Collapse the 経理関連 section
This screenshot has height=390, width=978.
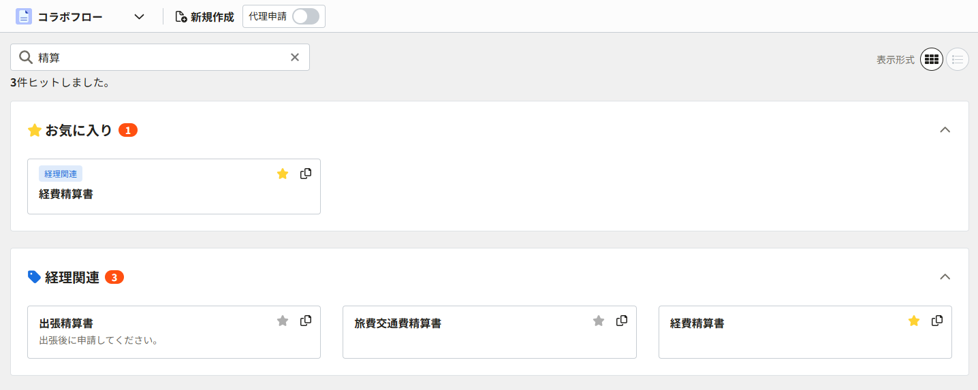(x=945, y=276)
